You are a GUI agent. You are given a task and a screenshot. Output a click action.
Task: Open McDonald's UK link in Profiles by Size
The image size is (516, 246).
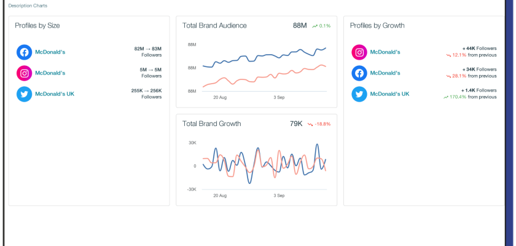coord(55,94)
